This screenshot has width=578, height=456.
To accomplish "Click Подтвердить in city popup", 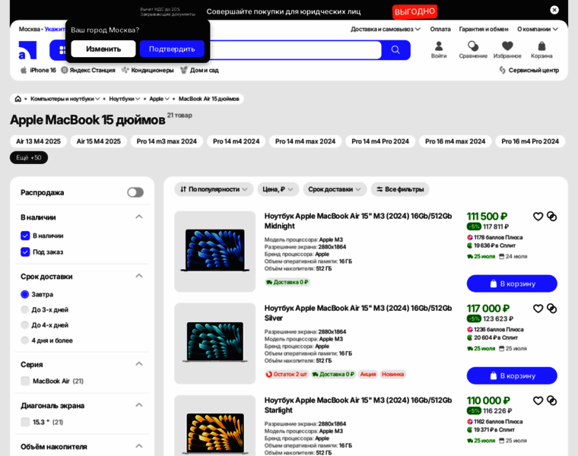I will tap(172, 49).
